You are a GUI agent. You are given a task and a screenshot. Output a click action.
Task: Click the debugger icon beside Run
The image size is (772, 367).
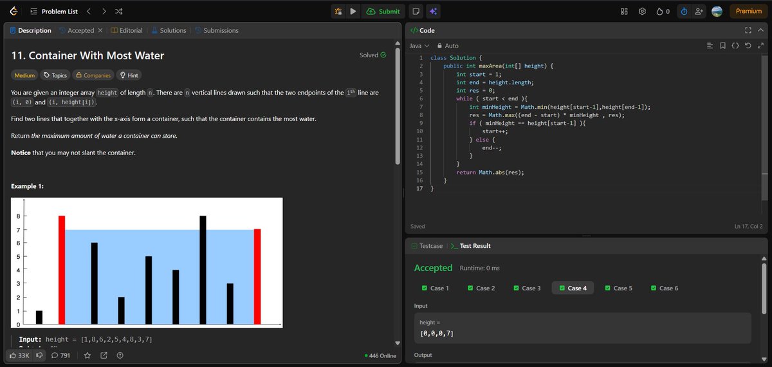(338, 11)
